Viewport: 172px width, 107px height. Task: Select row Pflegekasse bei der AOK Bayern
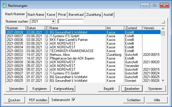(83, 58)
